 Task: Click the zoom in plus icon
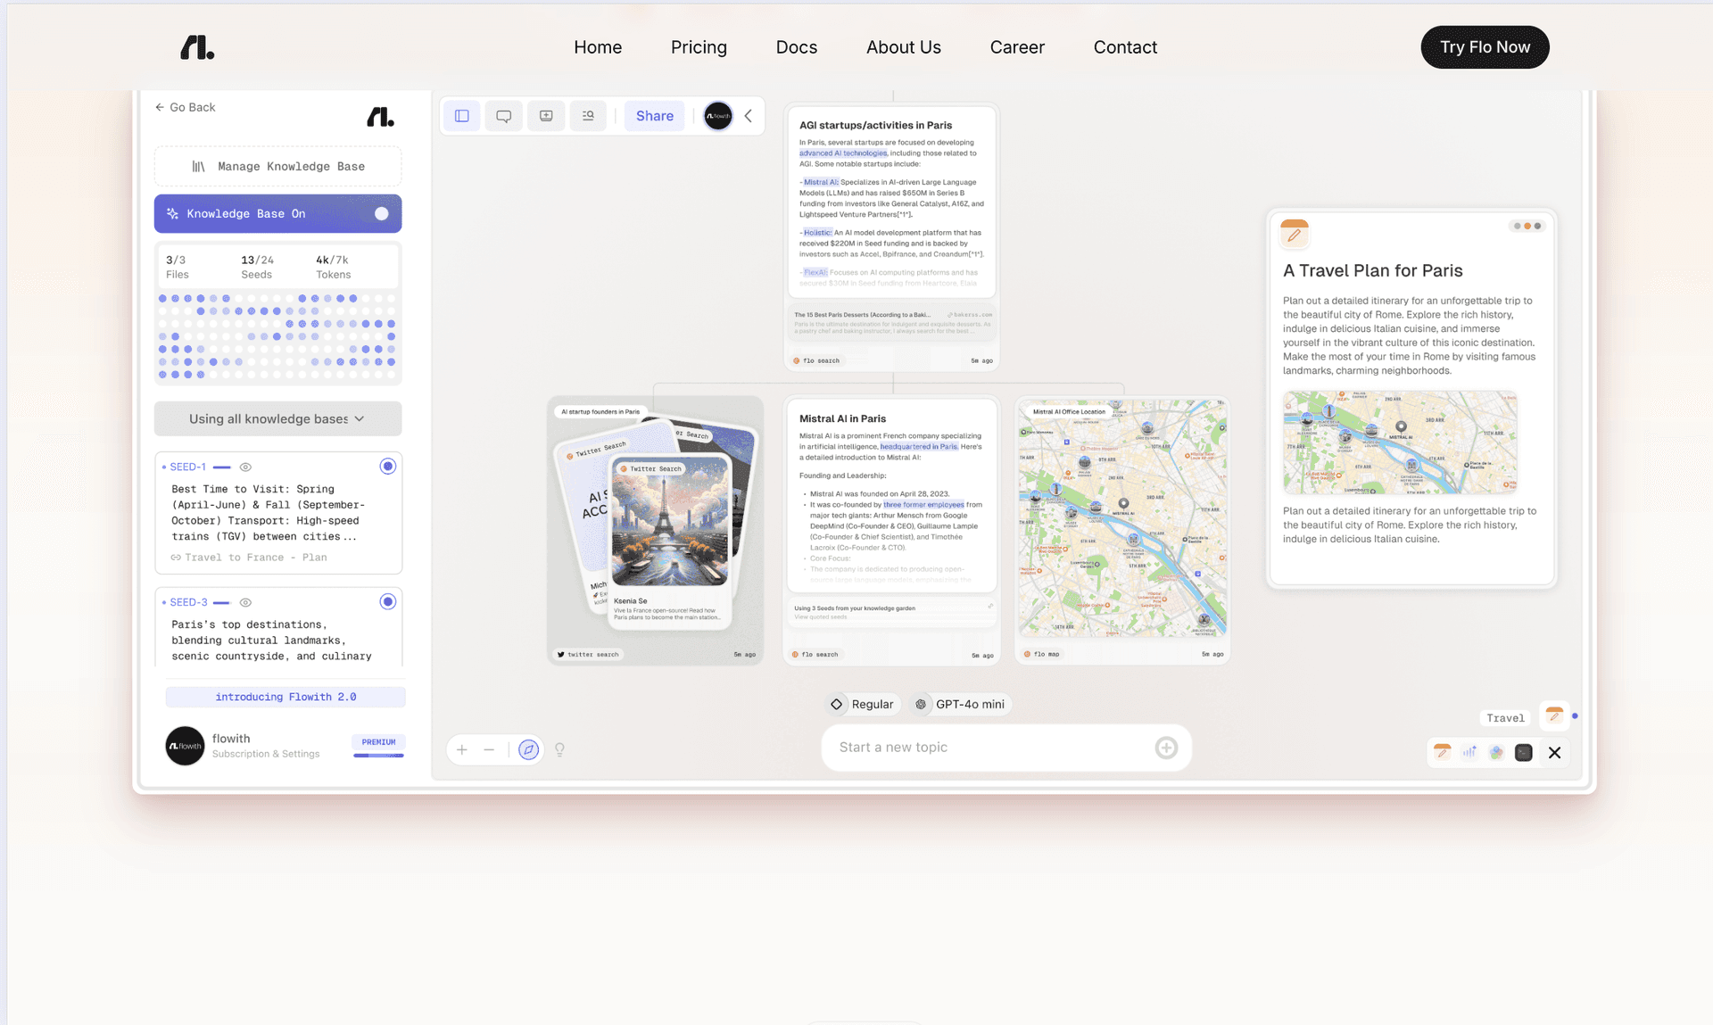click(462, 749)
